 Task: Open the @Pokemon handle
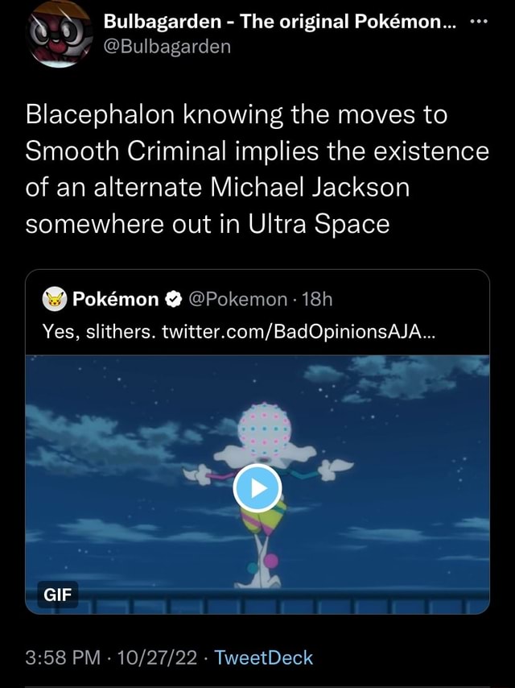(238, 300)
